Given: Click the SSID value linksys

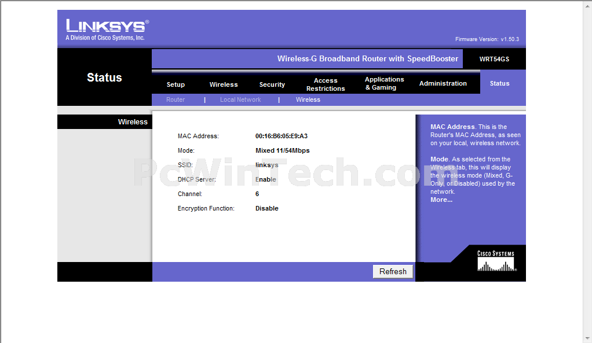Looking at the screenshot, I should tap(266, 165).
